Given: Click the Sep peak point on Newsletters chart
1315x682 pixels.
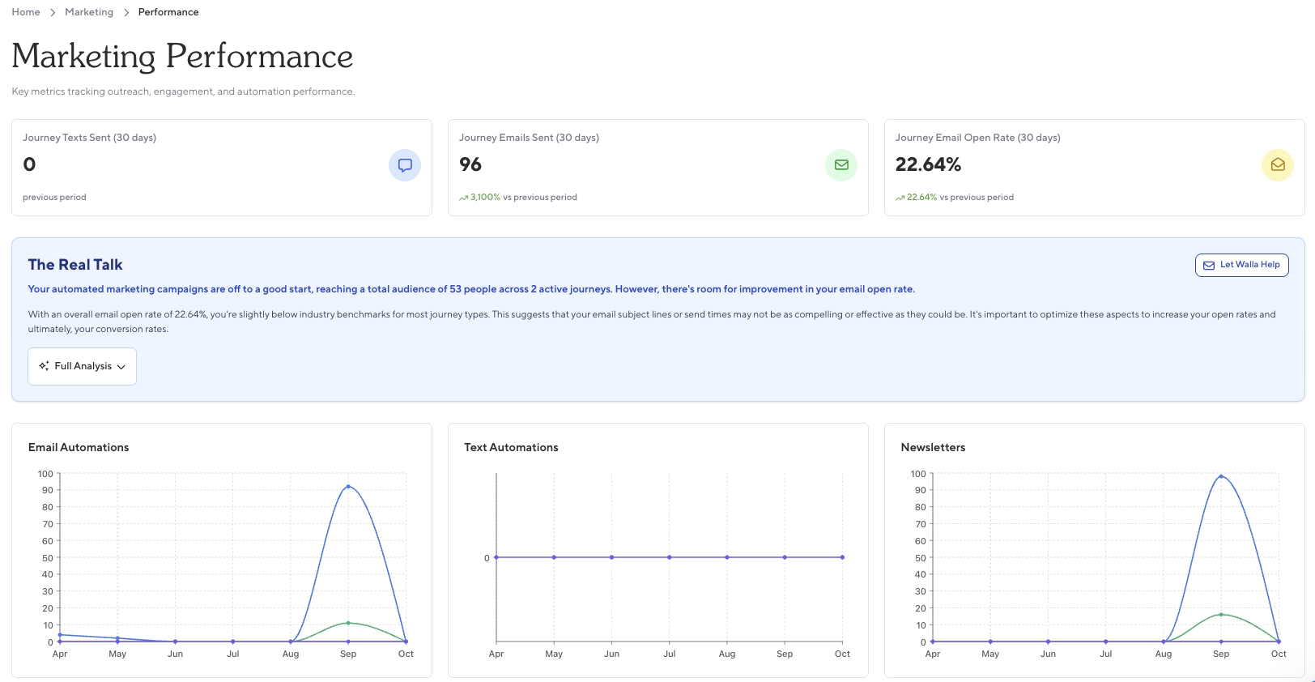Looking at the screenshot, I should pyautogui.click(x=1221, y=476).
